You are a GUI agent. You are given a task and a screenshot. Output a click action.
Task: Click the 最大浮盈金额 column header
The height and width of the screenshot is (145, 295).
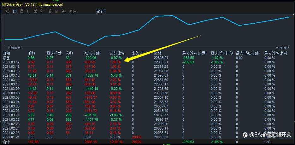coord(247,54)
